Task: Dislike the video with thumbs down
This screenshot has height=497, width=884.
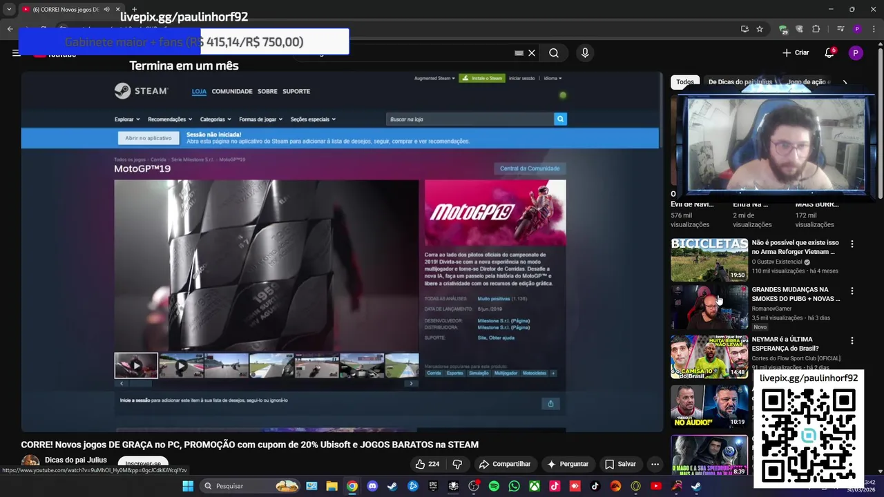Action: pos(457,464)
